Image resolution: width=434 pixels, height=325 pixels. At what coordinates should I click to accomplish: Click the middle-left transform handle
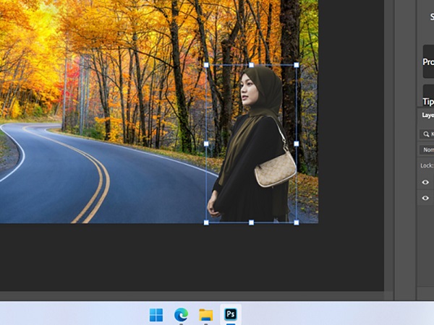point(206,144)
